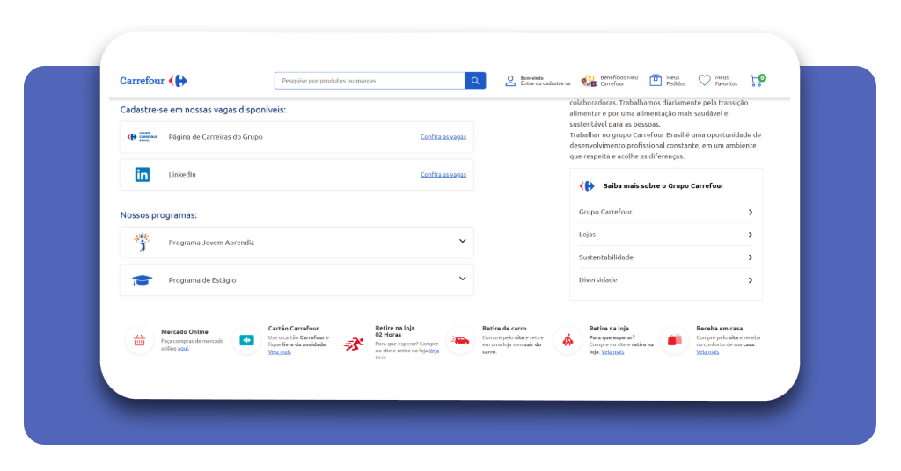Viewport: 901px width, 471px height.
Task: Click the red car Retire de carro icon
Action: tap(460, 340)
